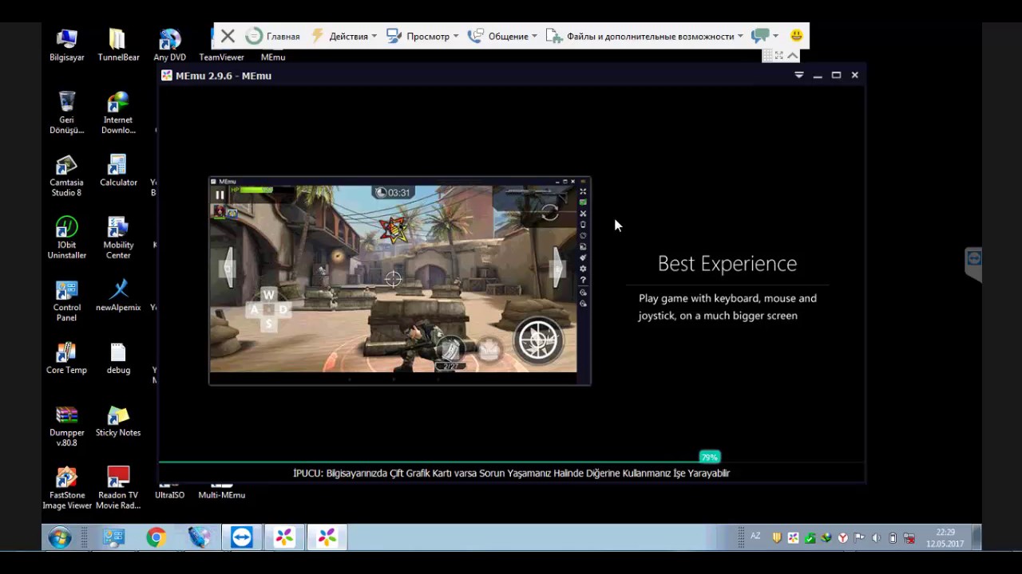Screen dimensions: 1022x574
Task: Click the 79% loading progress indicator
Action: click(x=709, y=457)
